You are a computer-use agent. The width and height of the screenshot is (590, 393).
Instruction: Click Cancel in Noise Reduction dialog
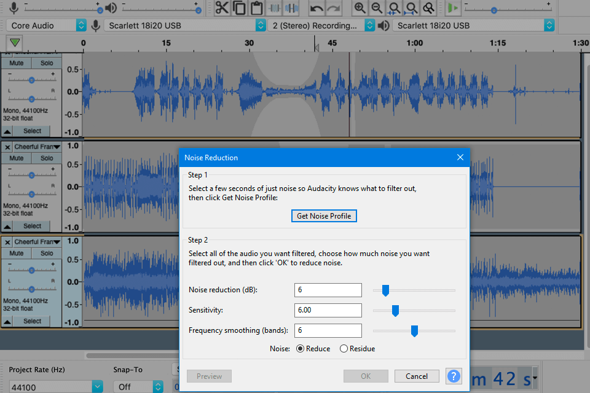(417, 376)
